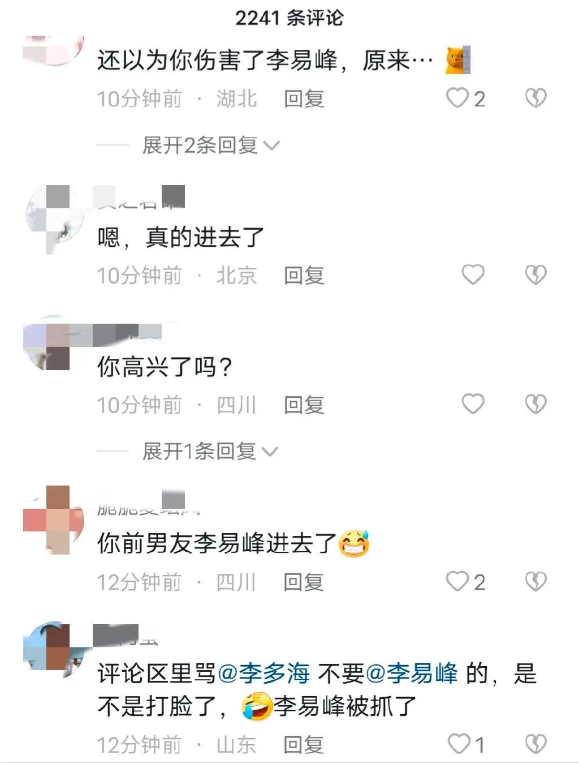Like the comment '你前男友李易峰进去了'
Viewport: 579px width, 764px height.
click(457, 581)
